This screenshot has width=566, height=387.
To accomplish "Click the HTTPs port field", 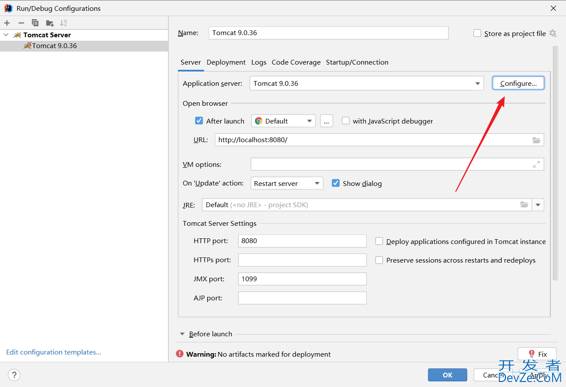I will coord(303,260).
